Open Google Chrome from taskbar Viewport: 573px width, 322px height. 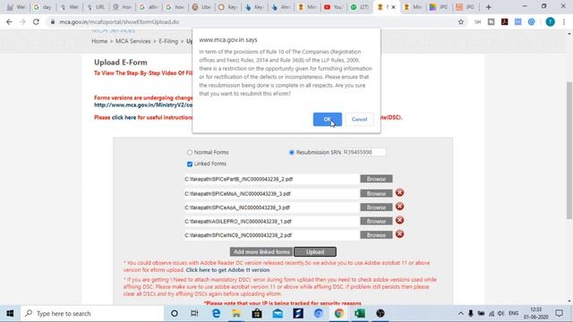pyautogui.click(x=338, y=313)
